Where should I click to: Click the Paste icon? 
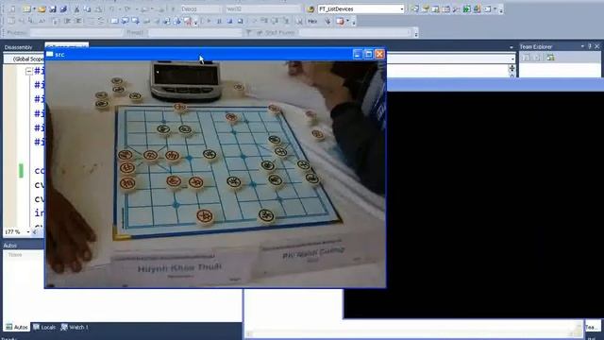[98, 8]
